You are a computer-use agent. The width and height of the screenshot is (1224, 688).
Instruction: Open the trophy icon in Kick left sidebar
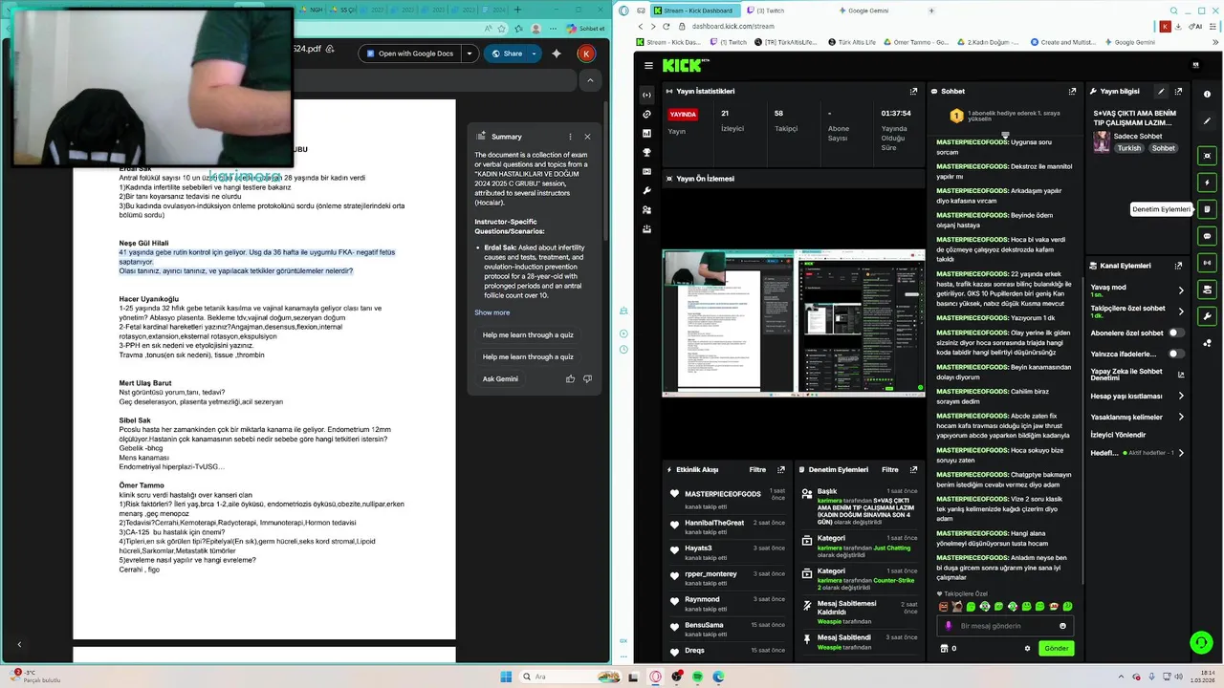[647, 152]
